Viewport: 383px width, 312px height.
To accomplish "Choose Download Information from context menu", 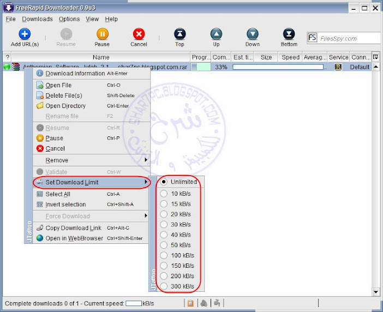I will tap(91, 73).
